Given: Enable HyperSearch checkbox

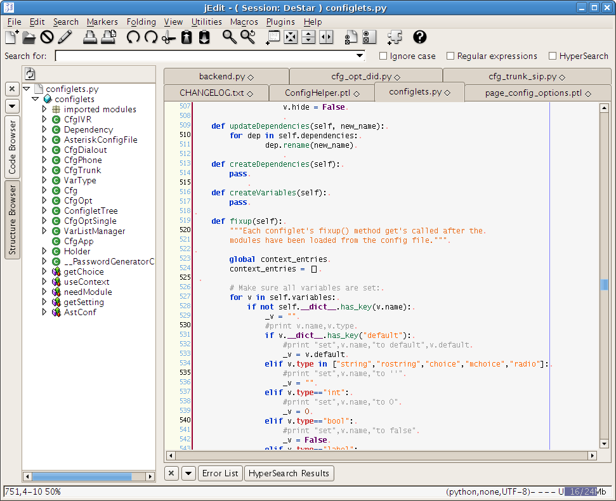Looking at the screenshot, I should 553,56.
